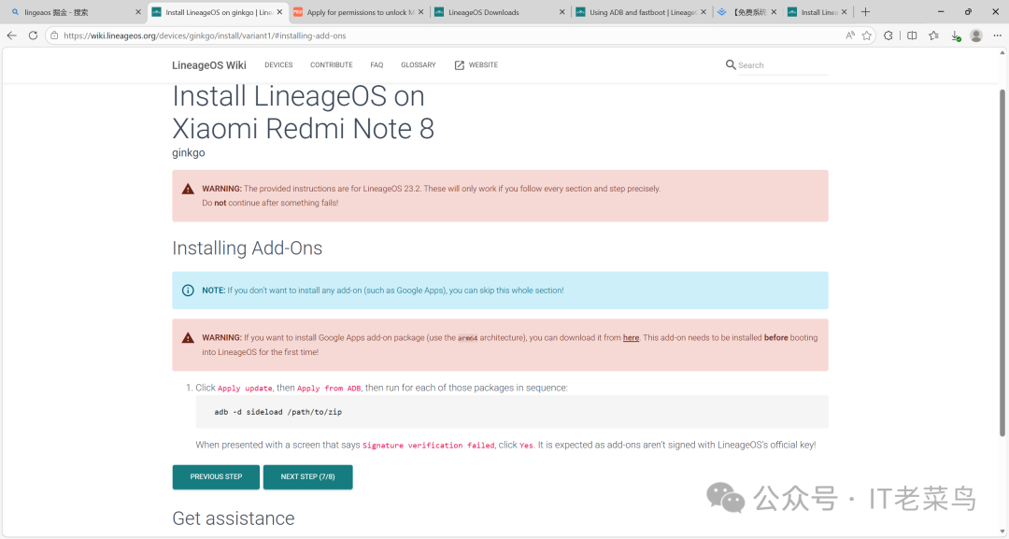Open the DEVICES menu in wiki header

(x=278, y=65)
